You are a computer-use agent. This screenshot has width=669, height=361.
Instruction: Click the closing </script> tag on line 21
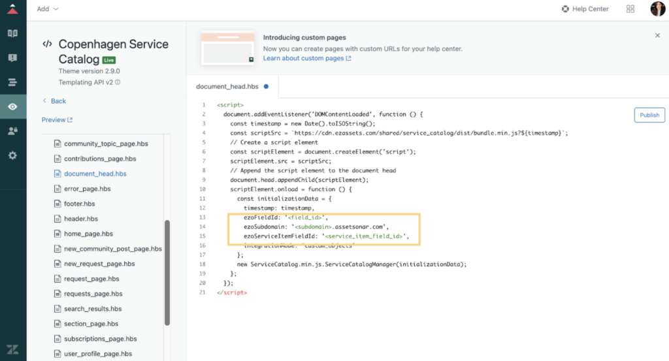pyautogui.click(x=232, y=292)
